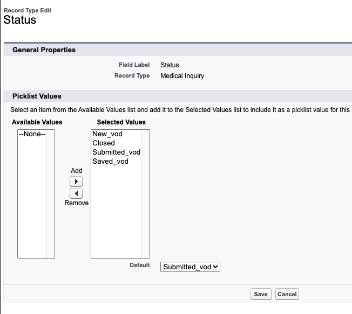Click the Add right-arrow icon
The width and height of the screenshot is (352, 314).
pyautogui.click(x=77, y=182)
